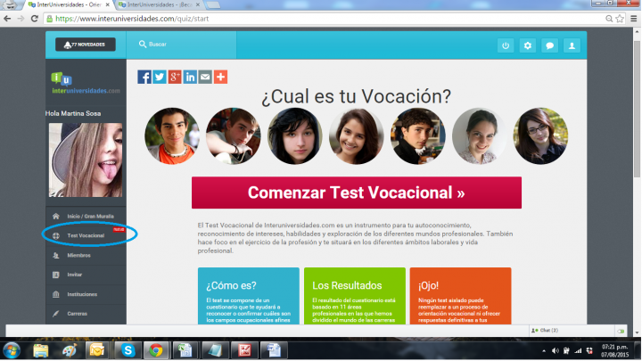The width and height of the screenshot is (642, 361).
Task: Click the Buscar search field
Action: pyautogui.click(x=181, y=45)
